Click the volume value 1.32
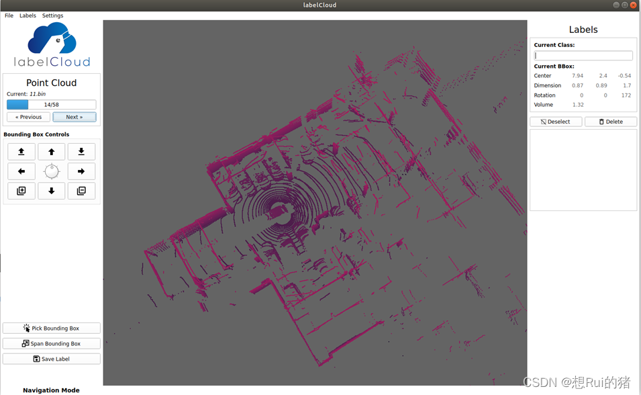This screenshot has height=395, width=641. tap(578, 105)
